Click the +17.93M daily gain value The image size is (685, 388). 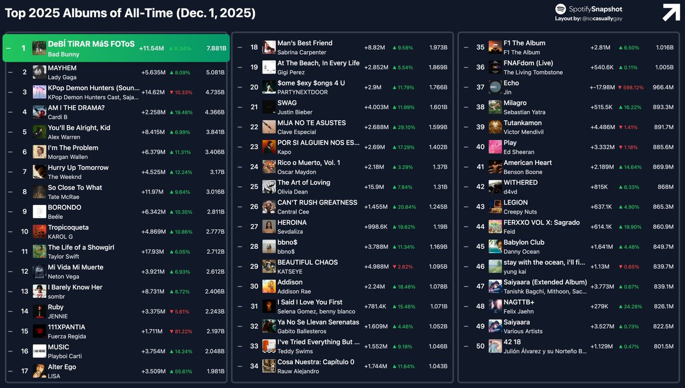click(153, 252)
